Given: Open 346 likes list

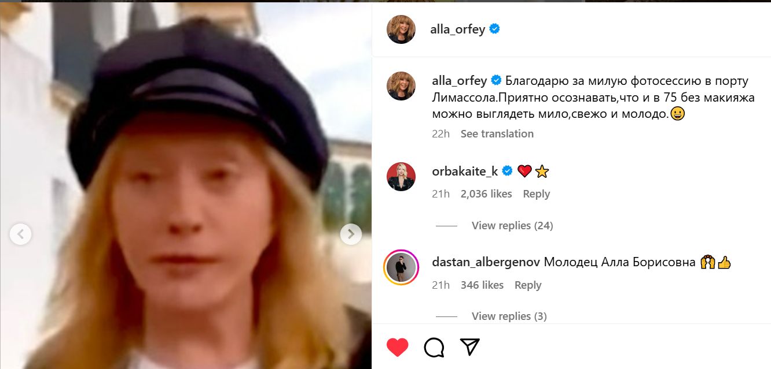Looking at the screenshot, I should (x=482, y=285).
